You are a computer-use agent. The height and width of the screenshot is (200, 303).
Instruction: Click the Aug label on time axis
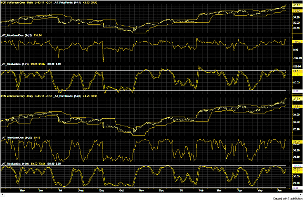pos(81,191)
